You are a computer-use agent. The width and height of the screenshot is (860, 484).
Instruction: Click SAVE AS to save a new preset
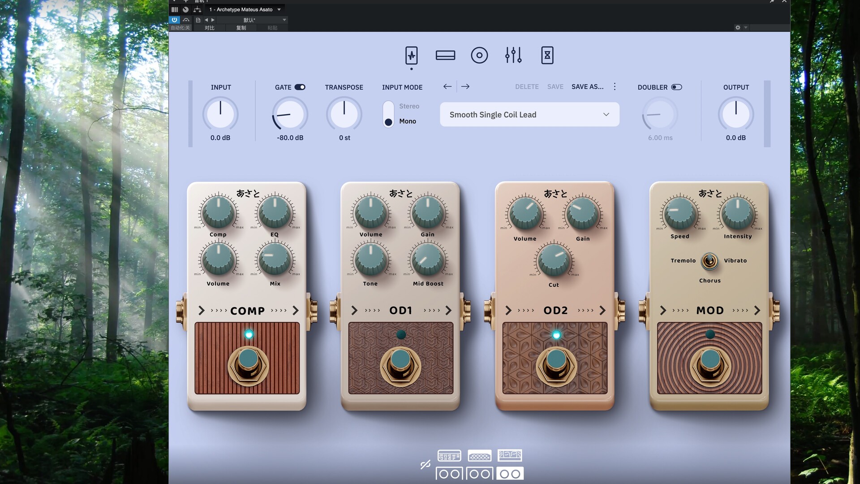(587, 86)
